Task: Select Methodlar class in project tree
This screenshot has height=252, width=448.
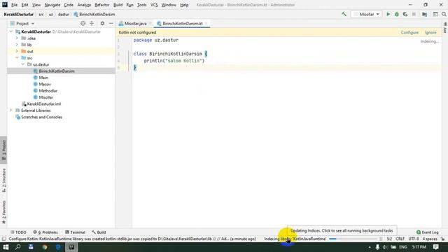Action: click(48, 91)
